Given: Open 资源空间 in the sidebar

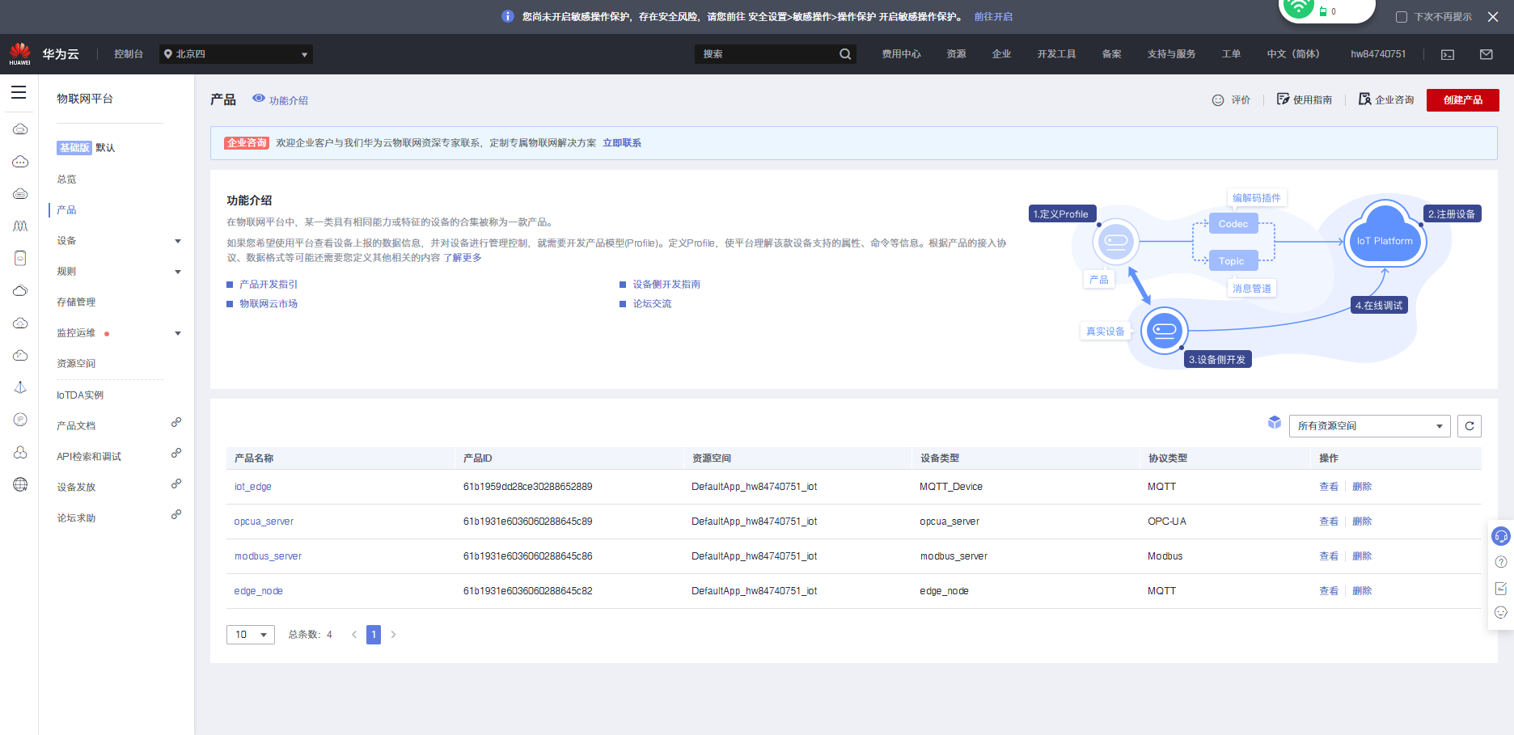Looking at the screenshot, I should tap(76, 364).
